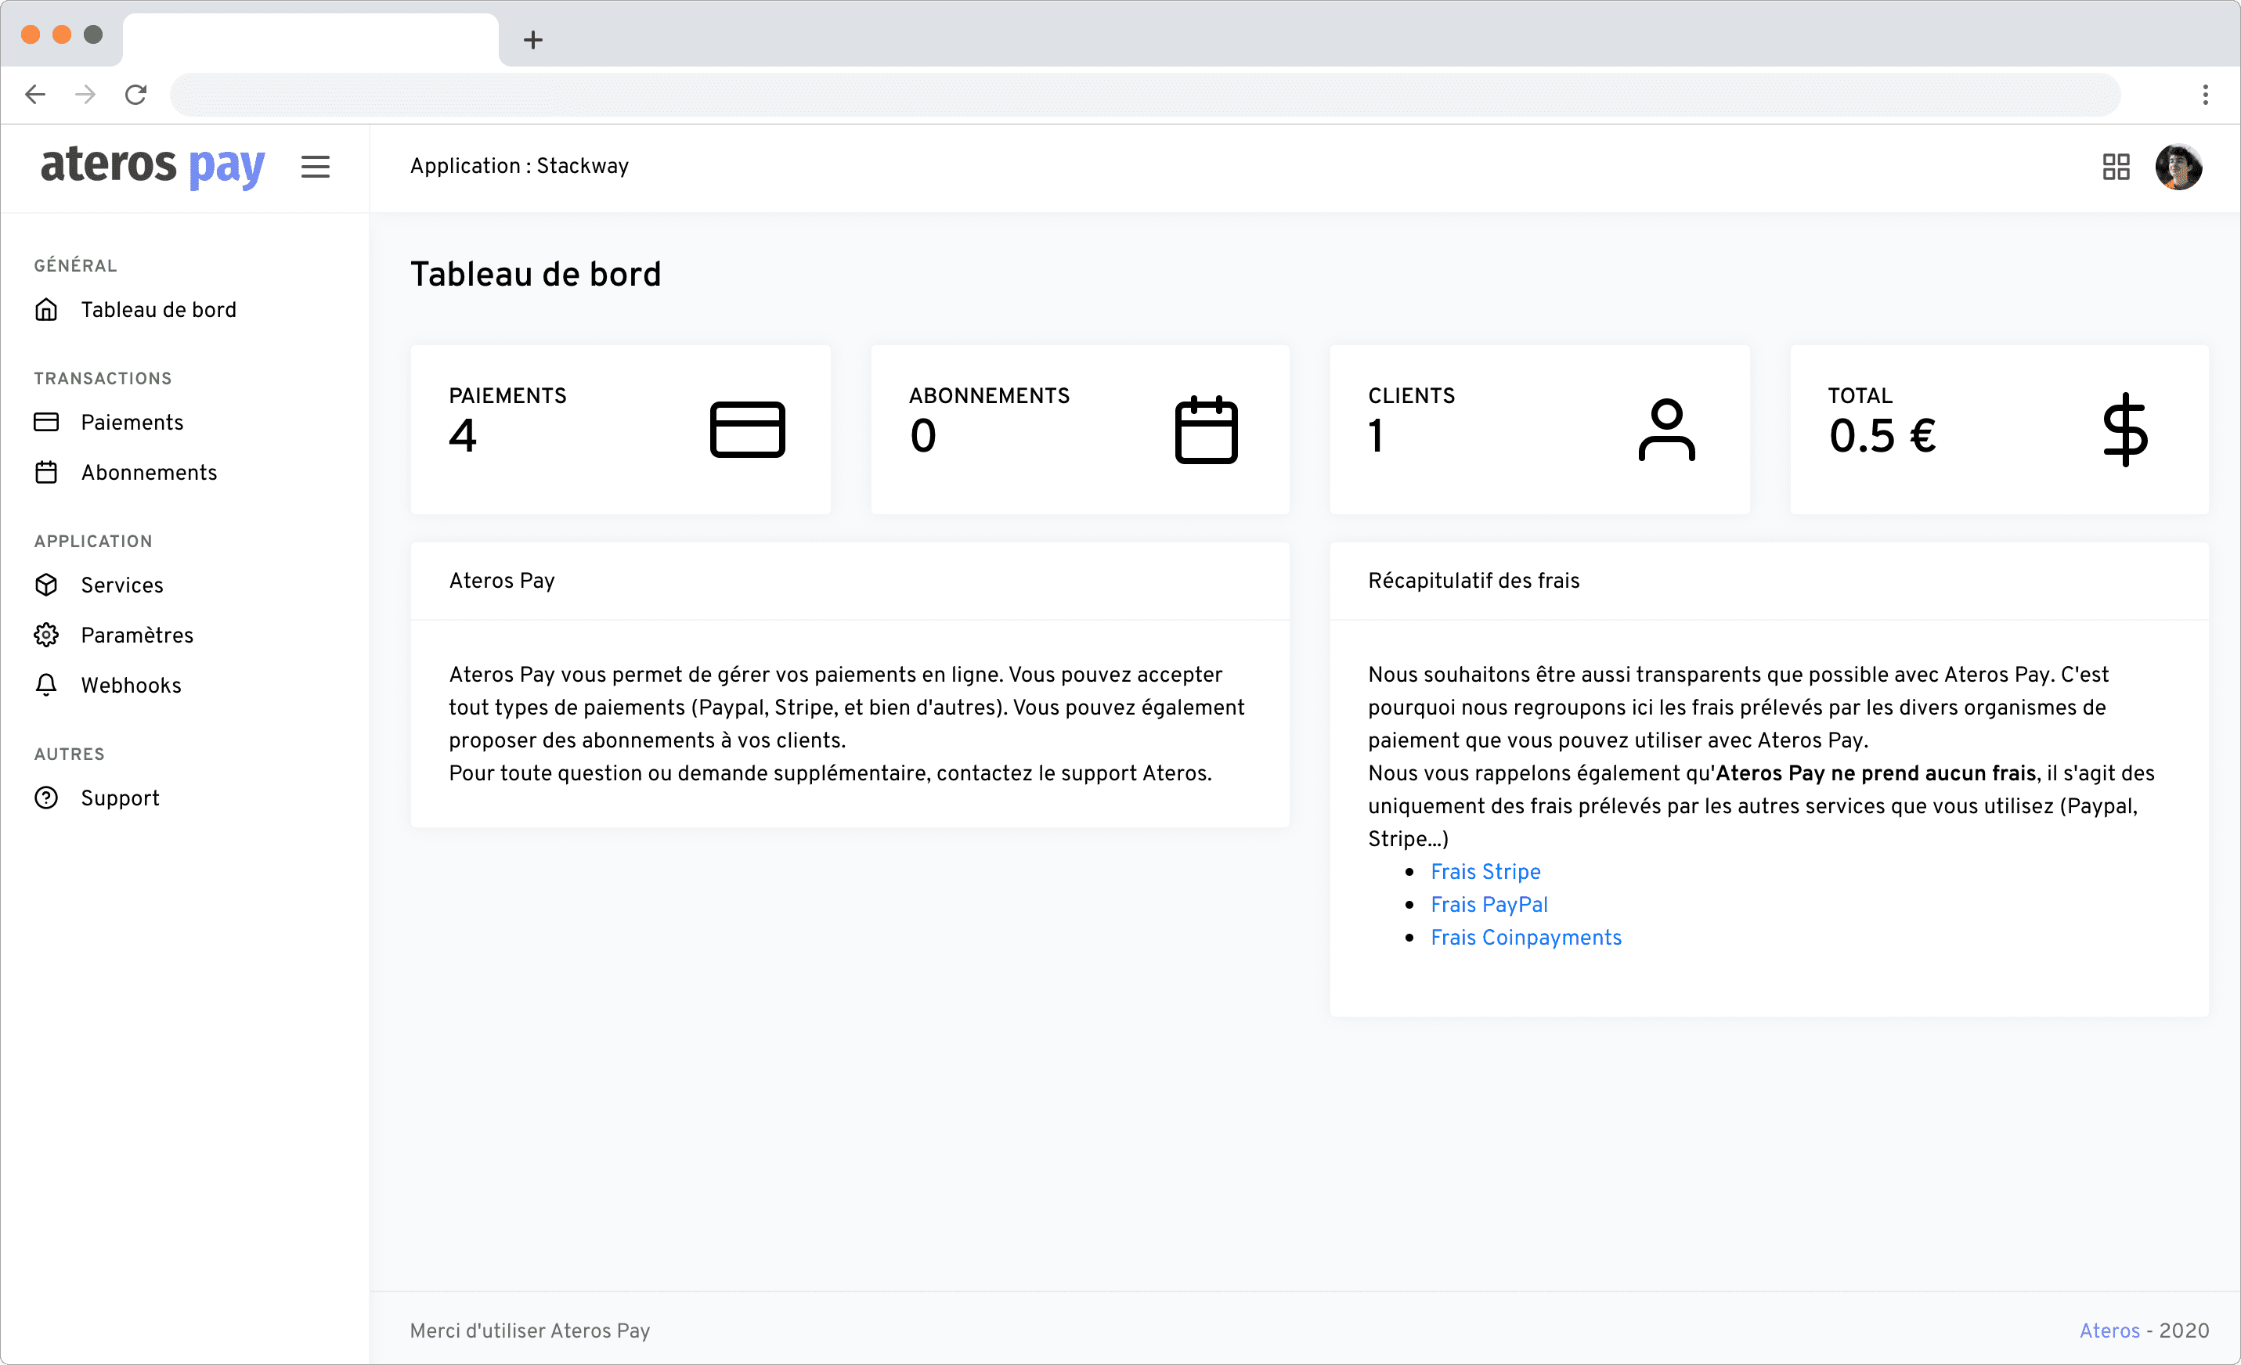
Task: Click the user icon in Clients card
Action: [x=1665, y=429]
